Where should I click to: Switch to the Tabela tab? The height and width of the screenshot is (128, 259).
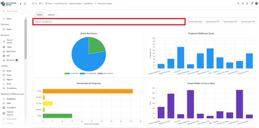pyautogui.click(x=39, y=15)
